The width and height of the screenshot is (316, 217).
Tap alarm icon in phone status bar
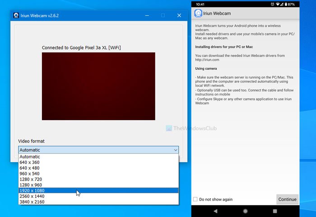273,4
